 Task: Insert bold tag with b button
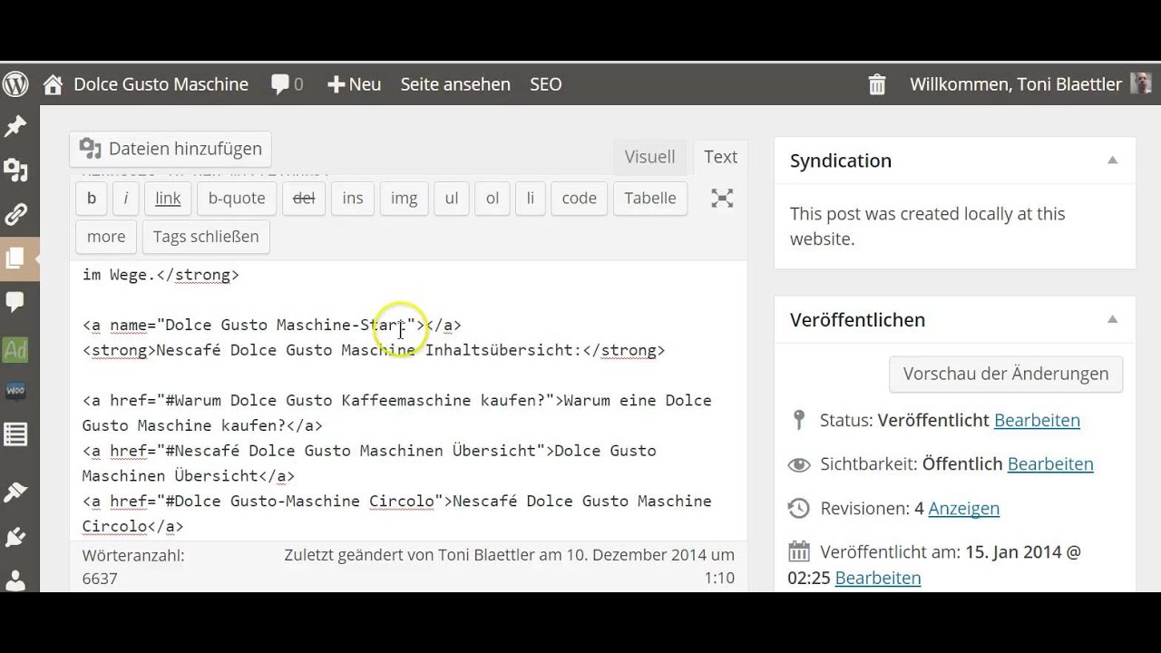[x=92, y=198]
